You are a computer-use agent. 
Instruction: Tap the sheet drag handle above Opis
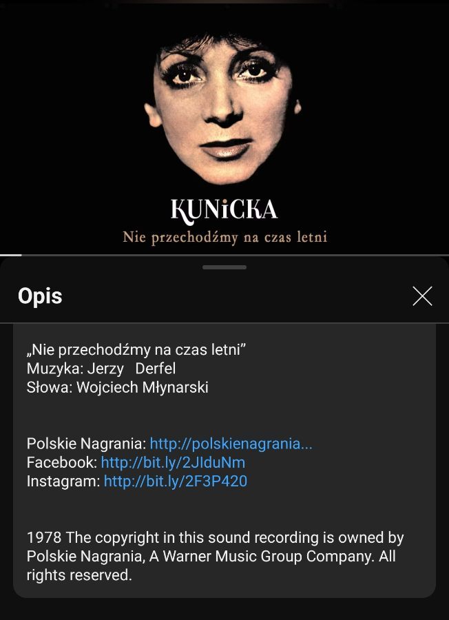224,267
